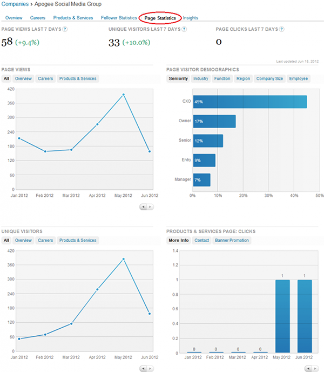Click Jun 2012 data point on Page Views chart
The image size is (324, 372).
pos(150,151)
